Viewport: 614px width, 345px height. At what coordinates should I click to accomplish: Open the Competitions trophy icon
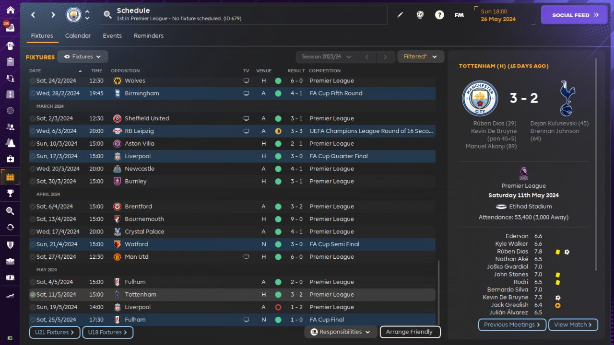click(10, 193)
